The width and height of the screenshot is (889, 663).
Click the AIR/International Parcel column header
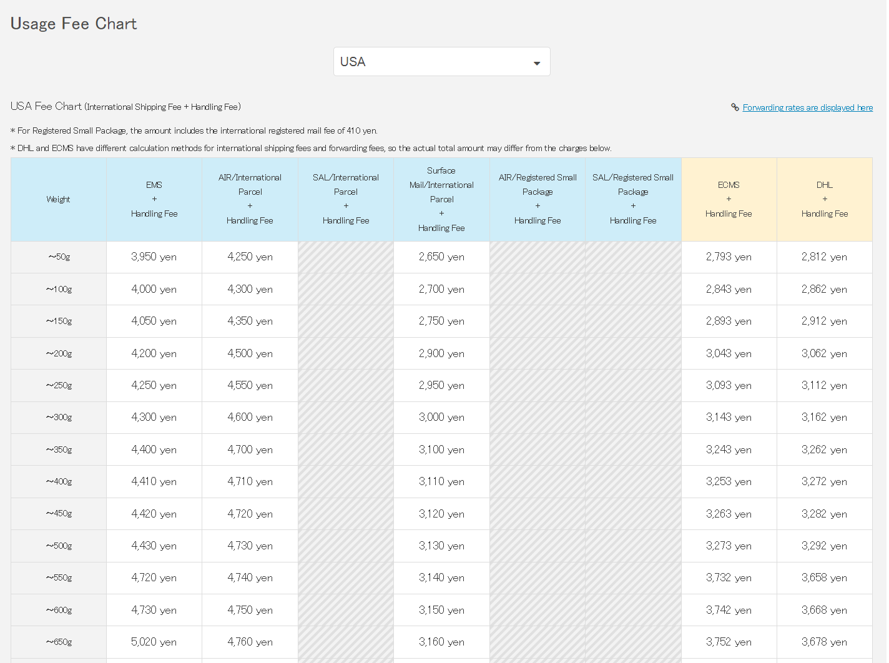tap(250, 199)
